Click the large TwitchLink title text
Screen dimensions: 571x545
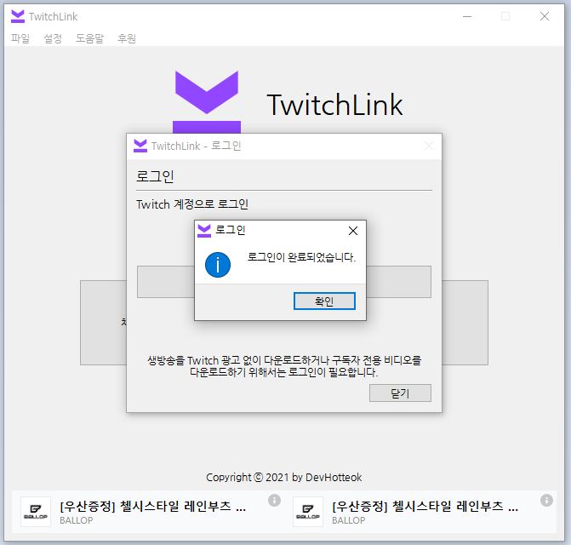(x=335, y=105)
